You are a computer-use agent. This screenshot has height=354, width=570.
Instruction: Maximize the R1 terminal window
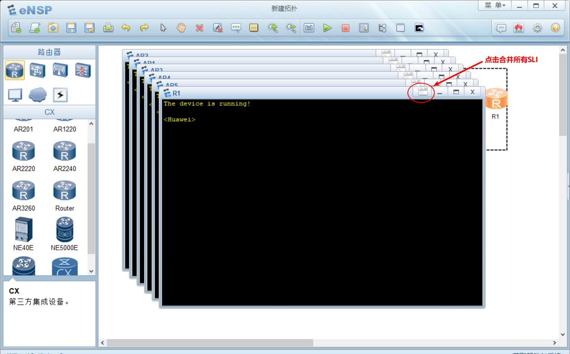(456, 92)
